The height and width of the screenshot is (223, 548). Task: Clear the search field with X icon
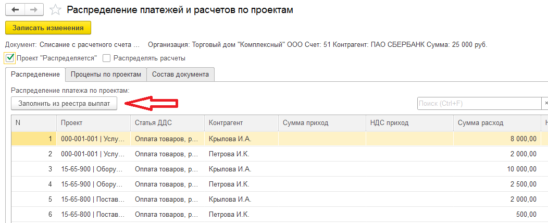(545, 103)
